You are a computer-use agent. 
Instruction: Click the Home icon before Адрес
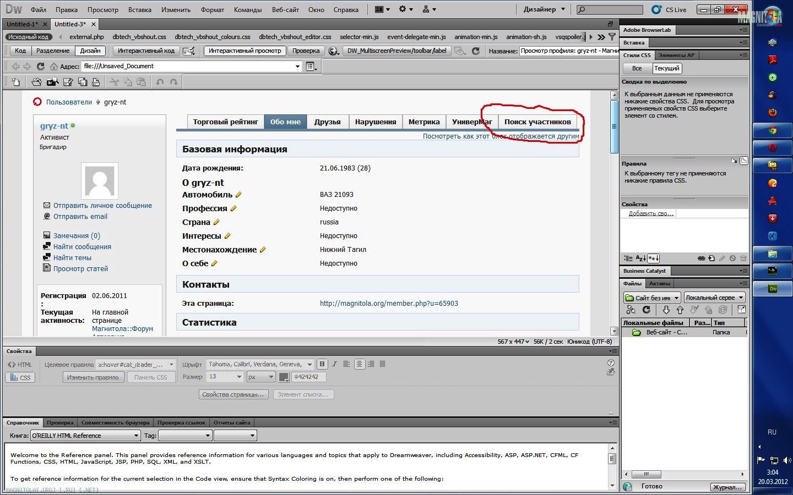53,66
